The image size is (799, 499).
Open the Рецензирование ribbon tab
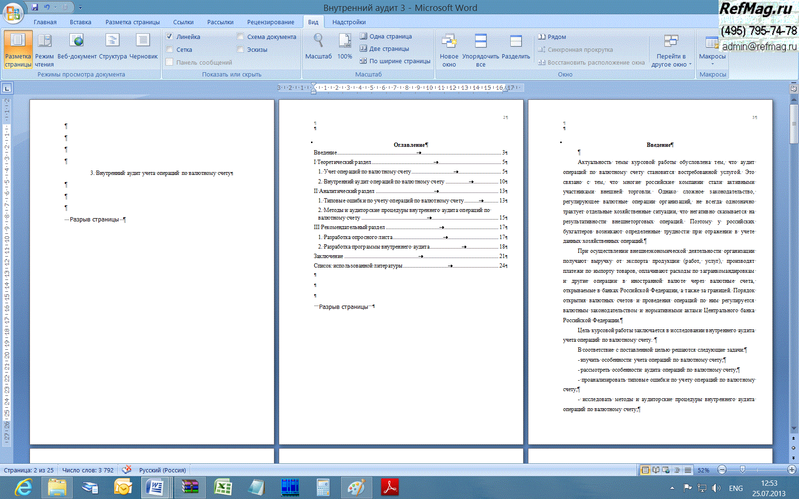[x=270, y=22]
